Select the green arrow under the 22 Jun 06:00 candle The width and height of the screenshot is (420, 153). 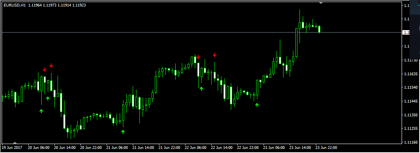pyautogui.click(x=201, y=89)
